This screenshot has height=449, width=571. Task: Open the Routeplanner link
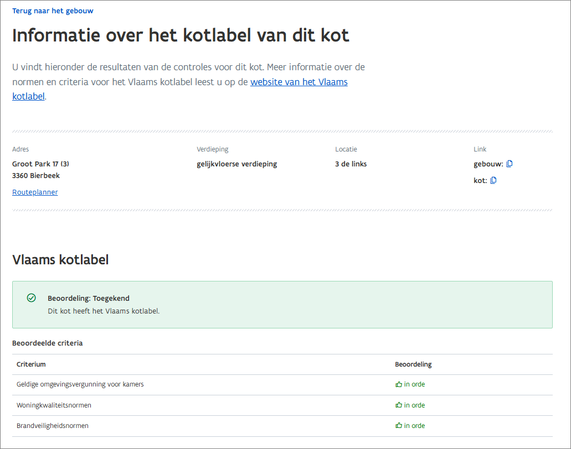pos(35,192)
